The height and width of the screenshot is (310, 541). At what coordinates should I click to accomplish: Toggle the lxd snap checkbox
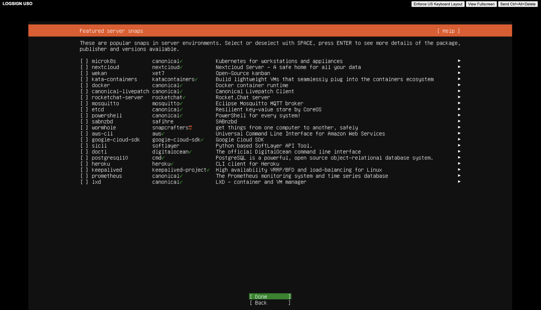point(84,182)
